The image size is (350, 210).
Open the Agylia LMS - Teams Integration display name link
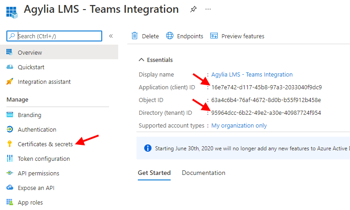(252, 74)
